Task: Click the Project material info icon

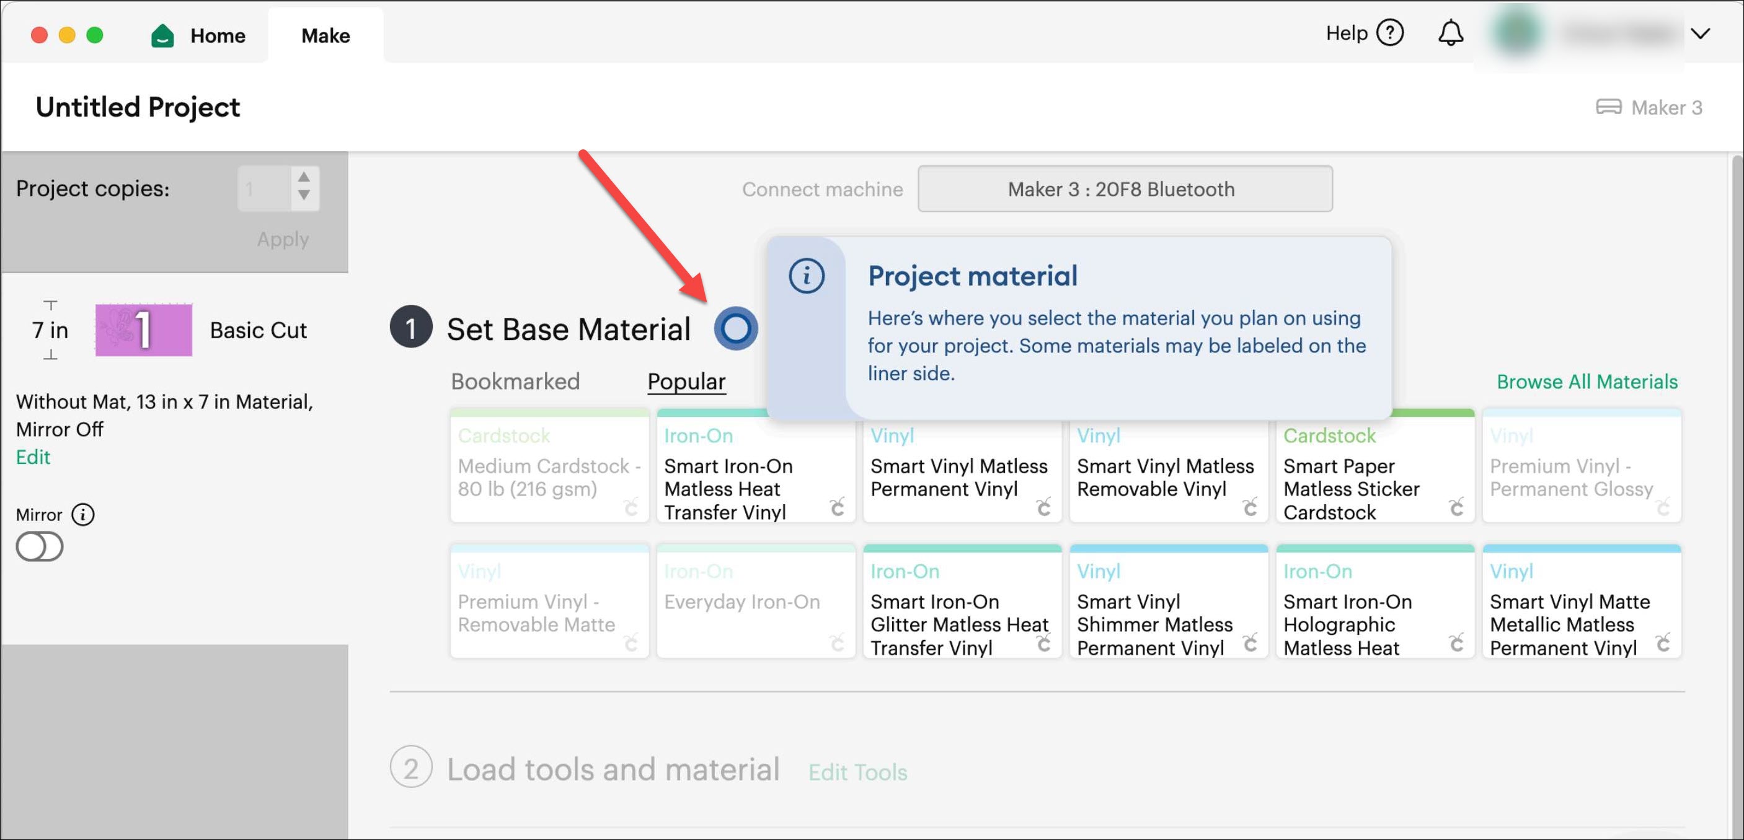Action: click(x=807, y=276)
